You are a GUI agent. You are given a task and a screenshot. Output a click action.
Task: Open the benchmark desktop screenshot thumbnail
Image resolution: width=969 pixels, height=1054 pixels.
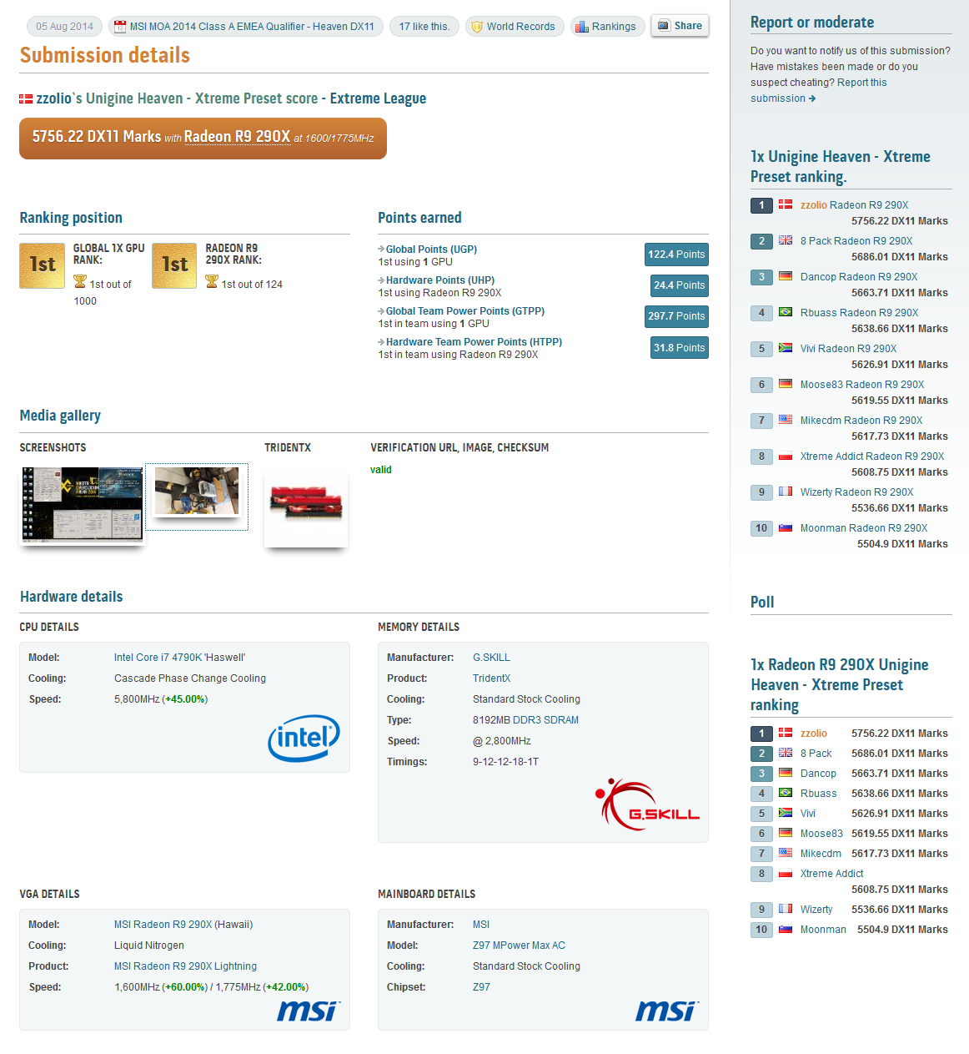[83, 504]
